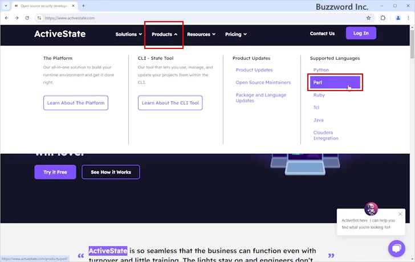The image size is (415, 262).
Task: Click 'The Platform' heading
Action: tap(58, 58)
